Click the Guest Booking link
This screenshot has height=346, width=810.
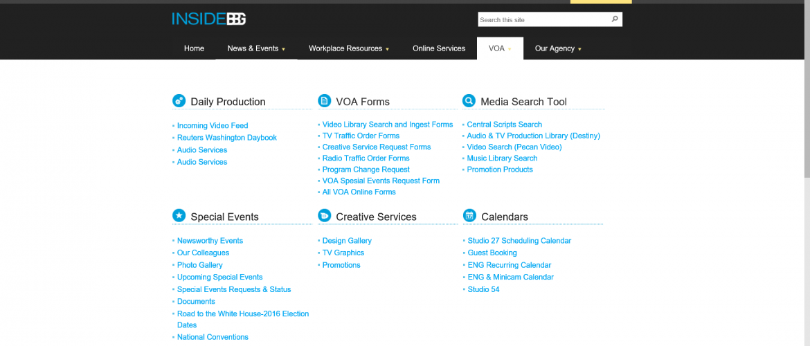coord(492,253)
